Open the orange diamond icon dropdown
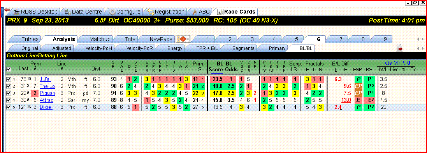 coord(183,39)
